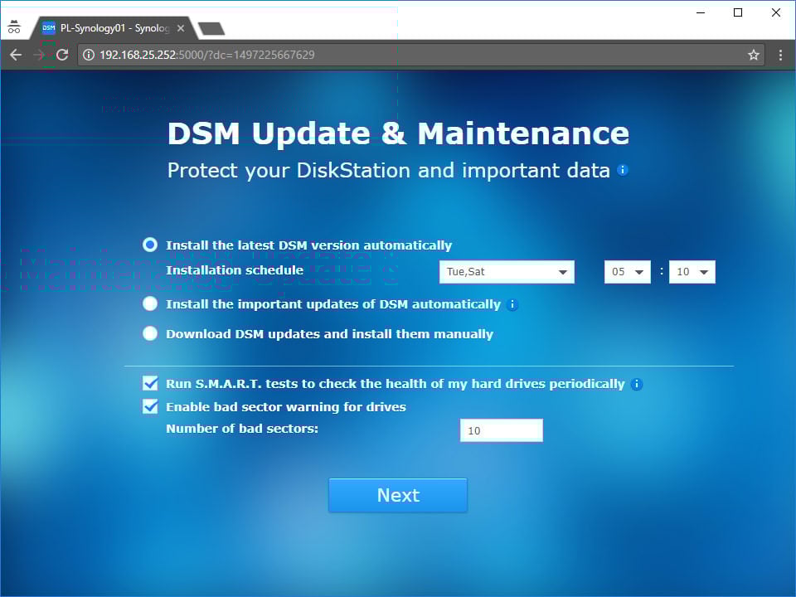This screenshot has width=796, height=597.
Task: Toggle Run S.M.A.R.T. tests checkbox
Action: coord(150,383)
